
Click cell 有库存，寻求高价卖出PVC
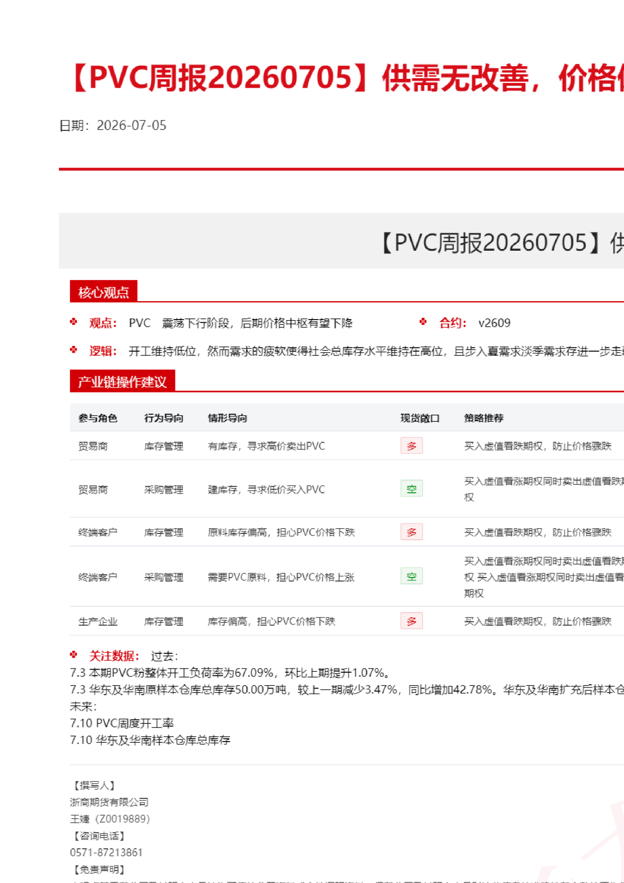click(x=266, y=446)
